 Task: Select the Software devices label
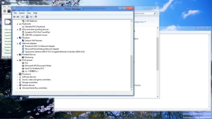tap(29, 77)
